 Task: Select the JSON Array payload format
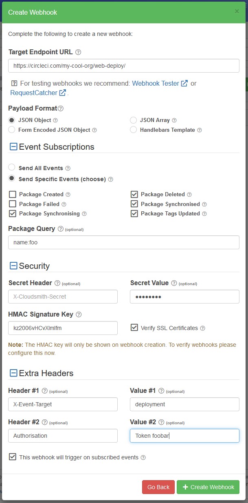tap(133, 120)
